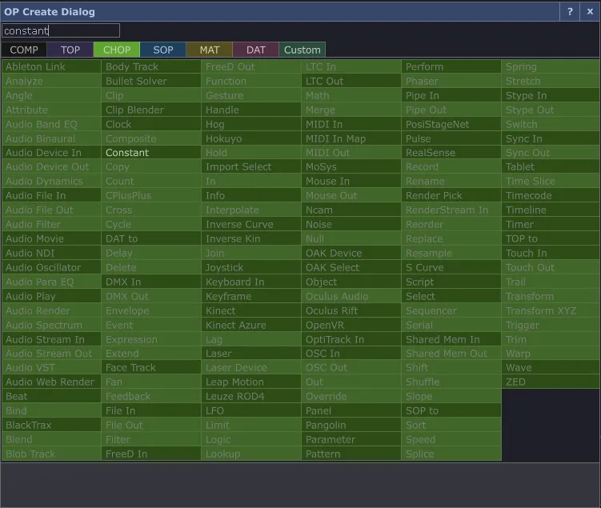The width and height of the screenshot is (601, 508).
Task: Pick the Clip Blender operator
Action: pos(151,110)
